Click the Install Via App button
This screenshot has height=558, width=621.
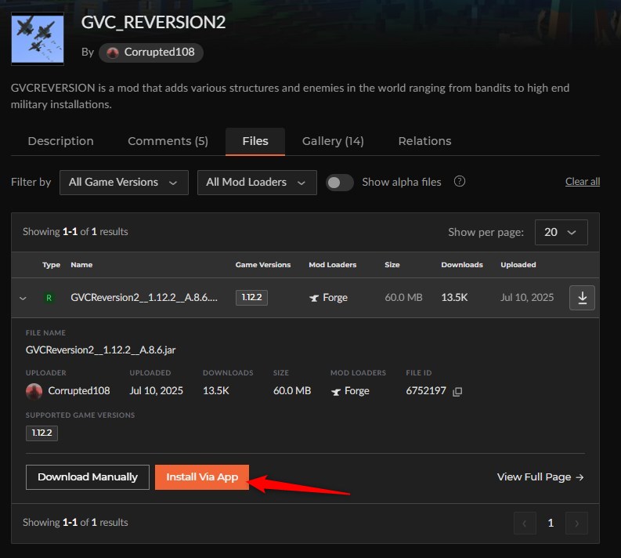click(x=202, y=477)
